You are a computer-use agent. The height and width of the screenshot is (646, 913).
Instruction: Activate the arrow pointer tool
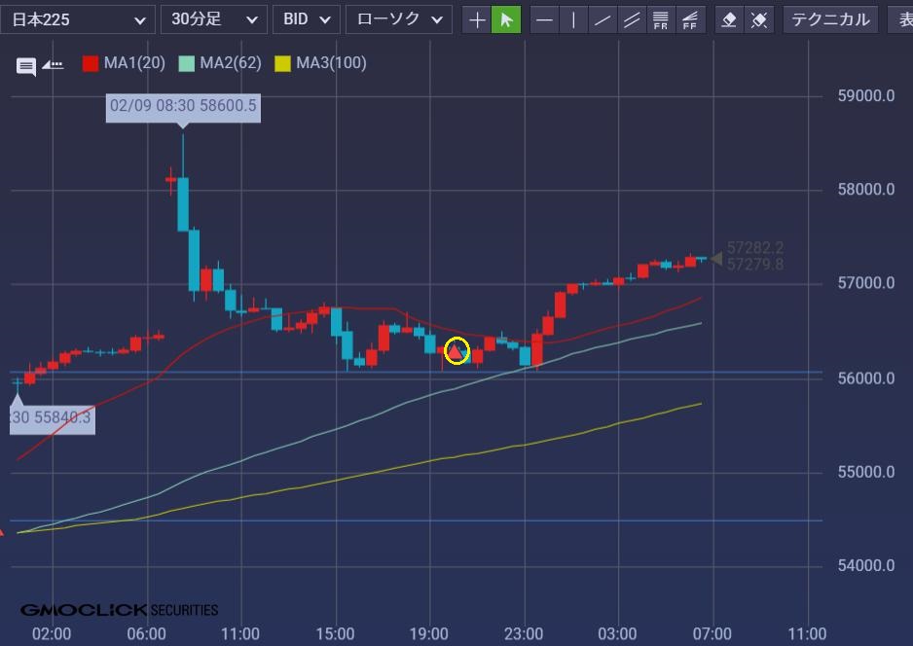tap(506, 19)
